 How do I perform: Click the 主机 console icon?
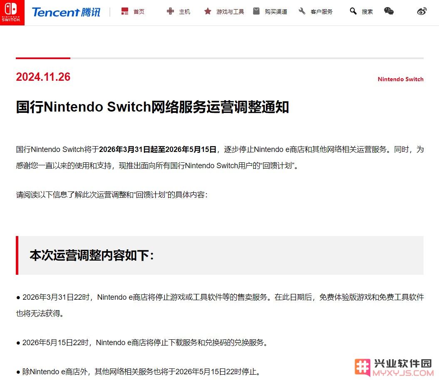tap(170, 11)
